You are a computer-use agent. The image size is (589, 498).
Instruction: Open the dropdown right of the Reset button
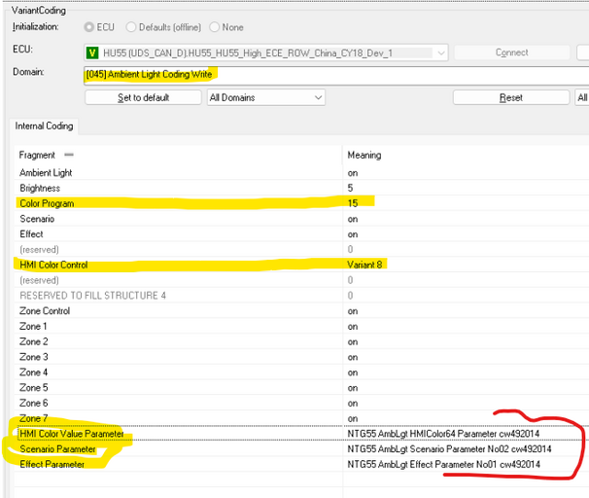[581, 97]
